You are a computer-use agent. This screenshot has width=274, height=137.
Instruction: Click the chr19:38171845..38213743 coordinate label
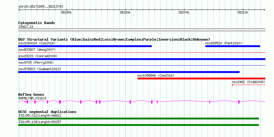click(41, 7)
